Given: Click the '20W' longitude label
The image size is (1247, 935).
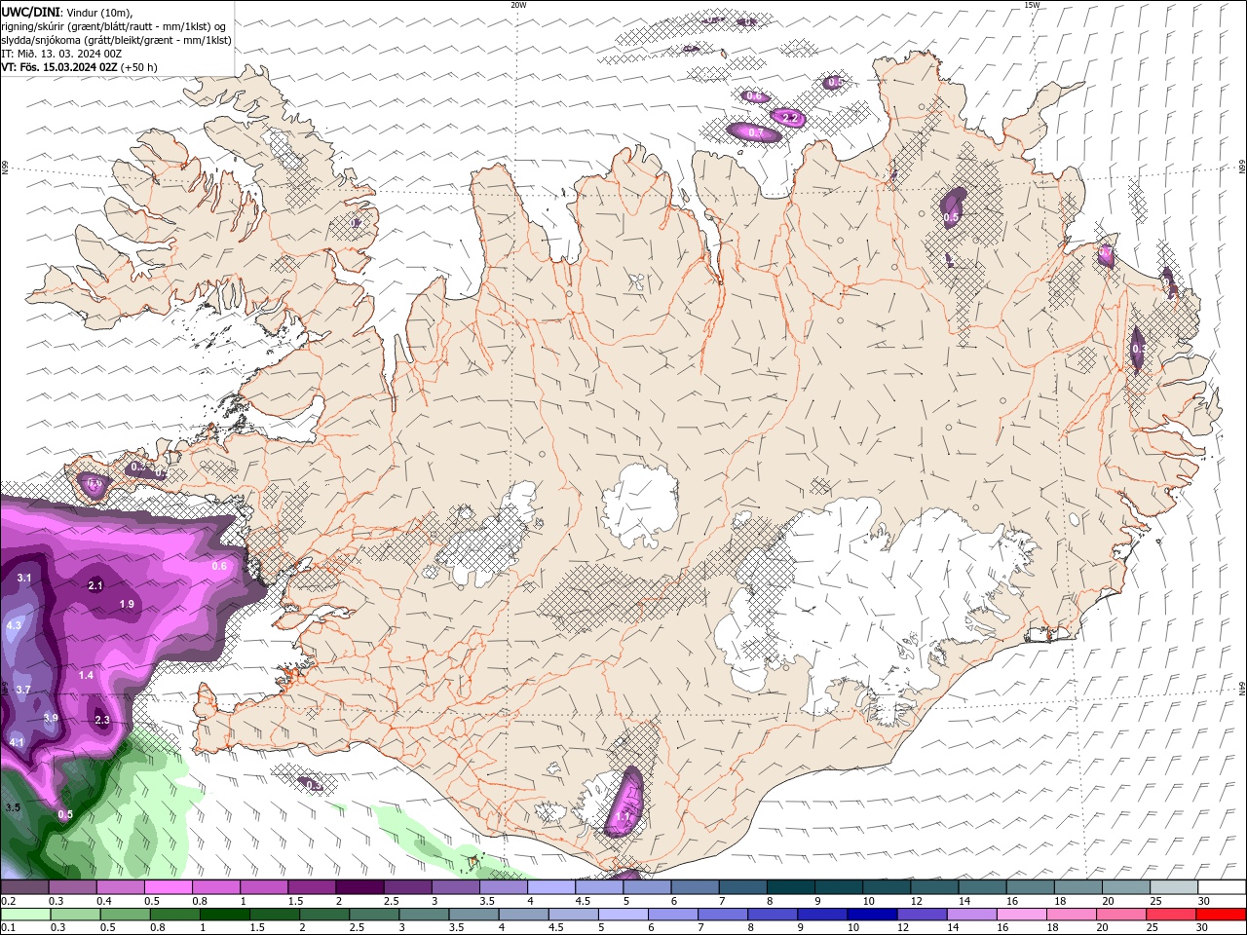Looking at the screenshot, I should point(518,5).
